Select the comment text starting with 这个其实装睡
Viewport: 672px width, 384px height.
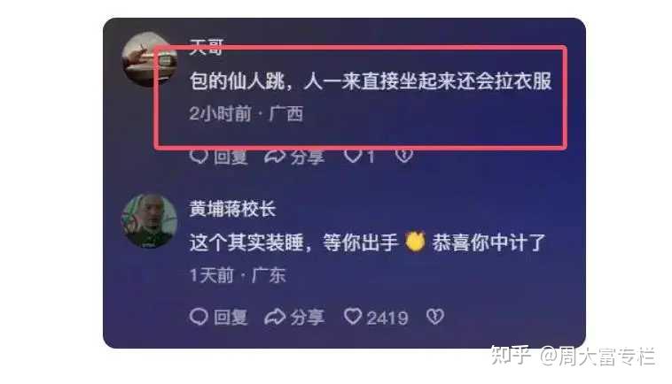(367, 242)
